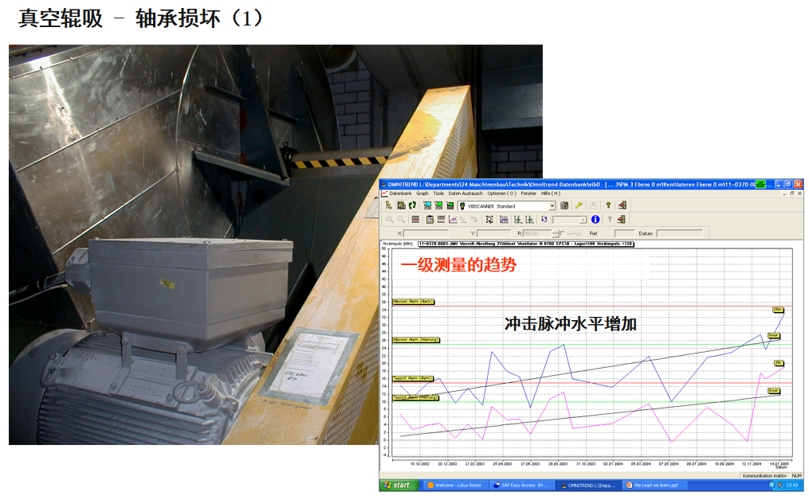The height and width of the screenshot is (496, 809).
Task: Click the footprints icon in top toolbar
Action: tap(414, 205)
